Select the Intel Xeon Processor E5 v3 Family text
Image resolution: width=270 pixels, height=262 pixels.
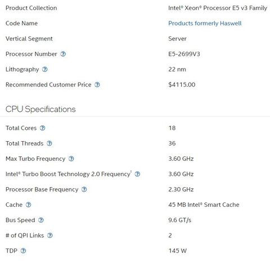click(x=218, y=8)
